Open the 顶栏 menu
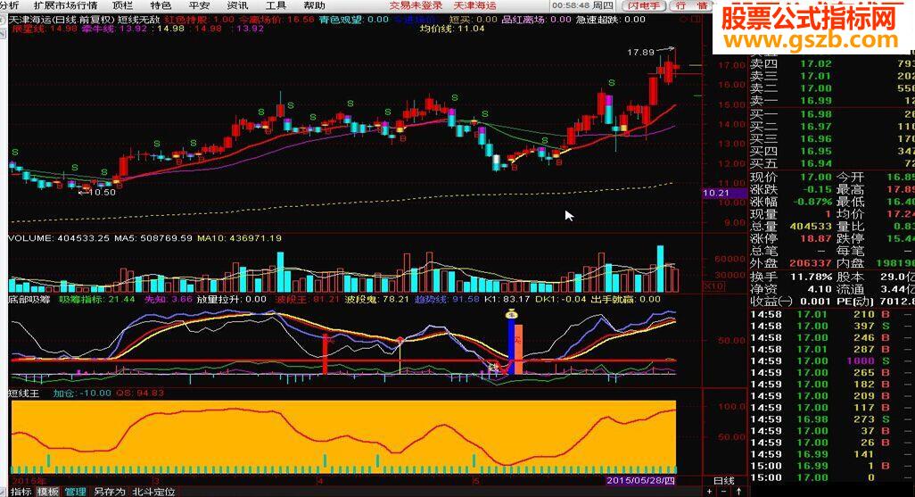The height and width of the screenshot is (497, 915). [122, 5]
